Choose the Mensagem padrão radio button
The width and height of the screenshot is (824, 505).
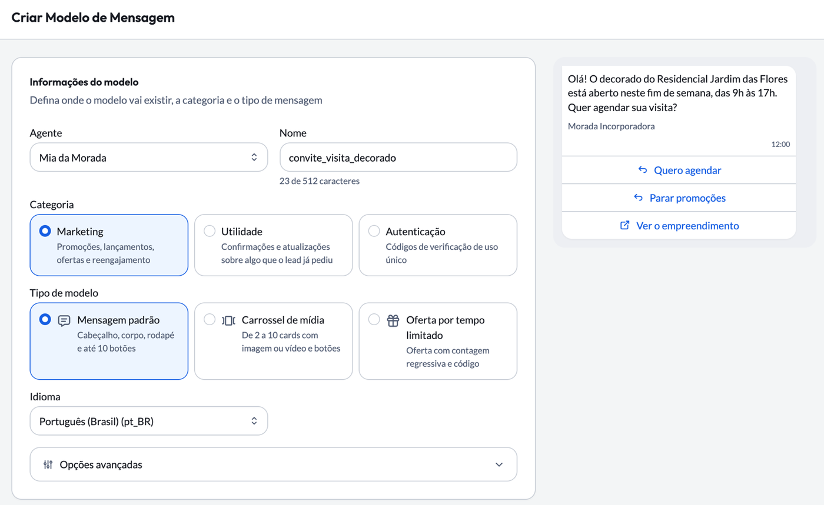[45, 320]
